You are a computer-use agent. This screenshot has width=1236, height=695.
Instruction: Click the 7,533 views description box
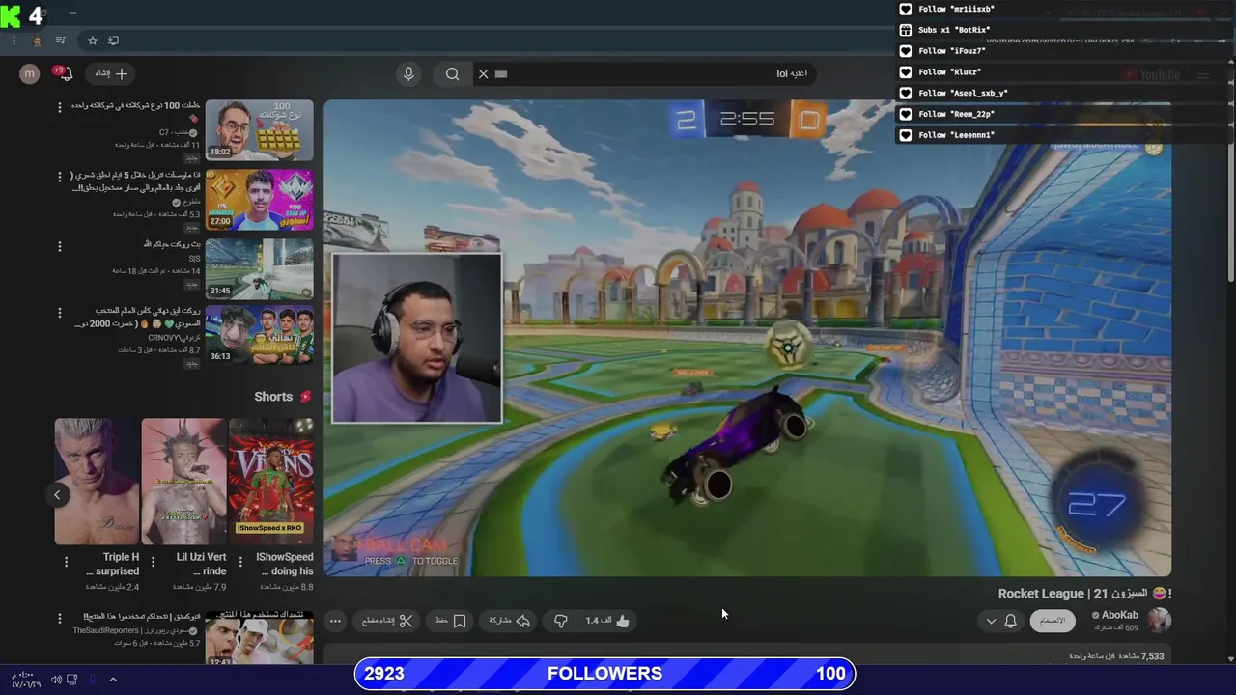747,655
